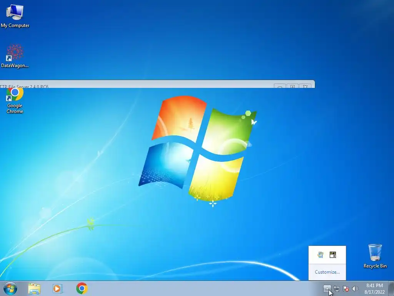Minimize the HTTP File Server window
Viewport: 394px width, 296px height.
click(280, 86)
